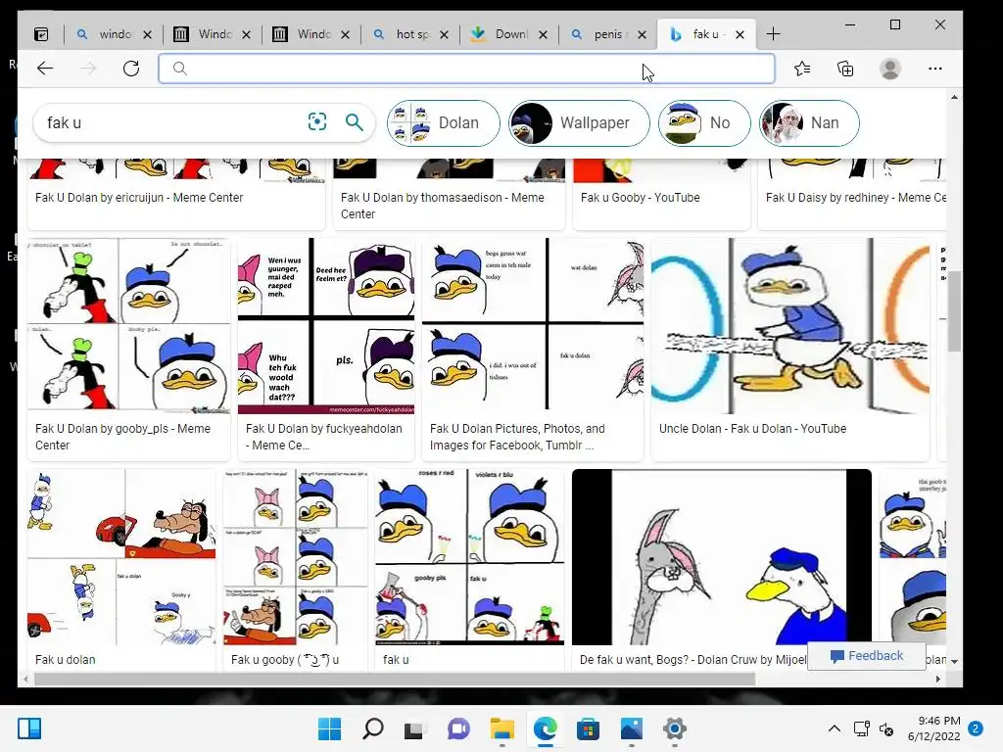Open the Chat app on the taskbar

click(x=458, y=728)
